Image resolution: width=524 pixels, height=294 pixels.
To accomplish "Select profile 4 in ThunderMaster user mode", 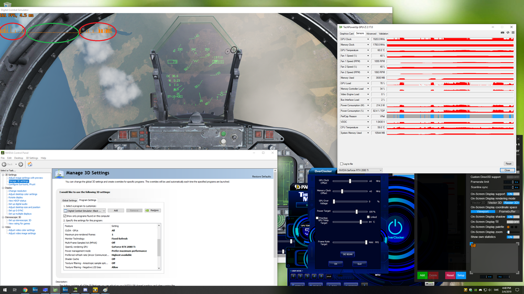I will pyautogui.click(x=314, y=276).
